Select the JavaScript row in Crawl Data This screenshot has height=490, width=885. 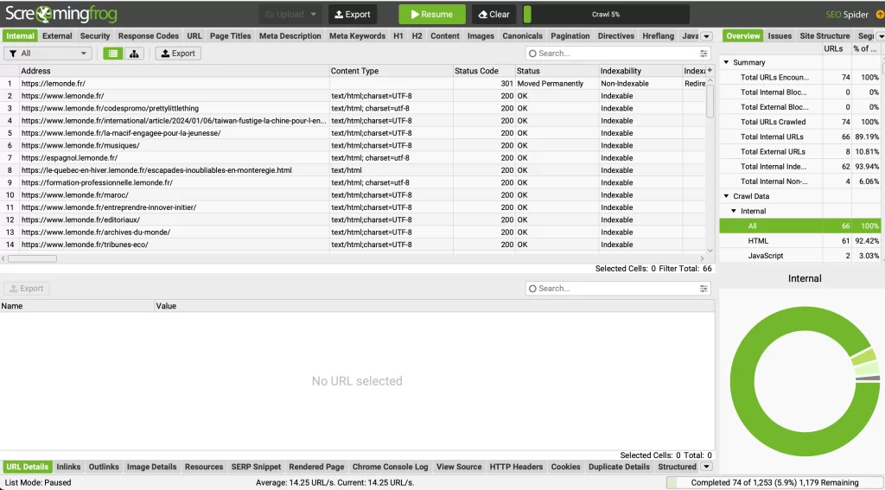point(799,256)
